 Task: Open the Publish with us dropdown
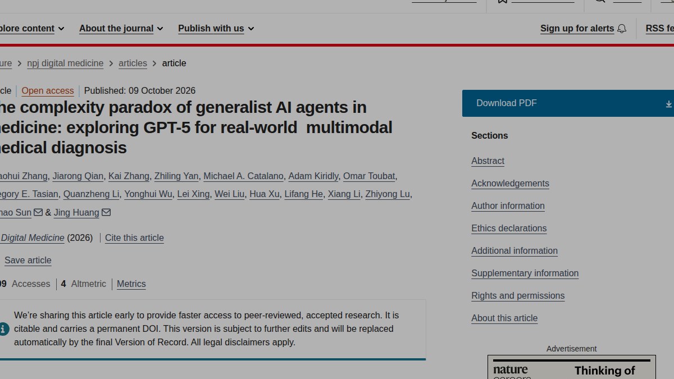[x=216, y=29]
